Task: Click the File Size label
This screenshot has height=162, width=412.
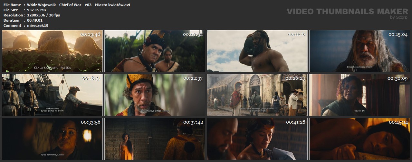Action: coord(11,10)
